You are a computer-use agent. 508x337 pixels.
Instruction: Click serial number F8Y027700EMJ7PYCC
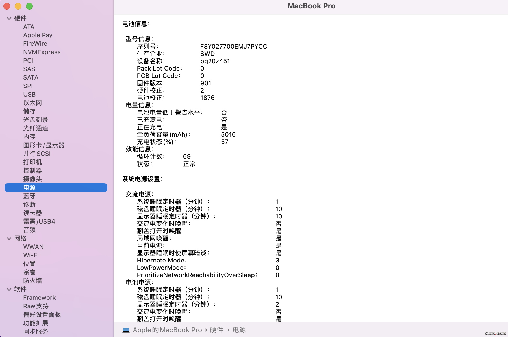click(x=234, y=47)
